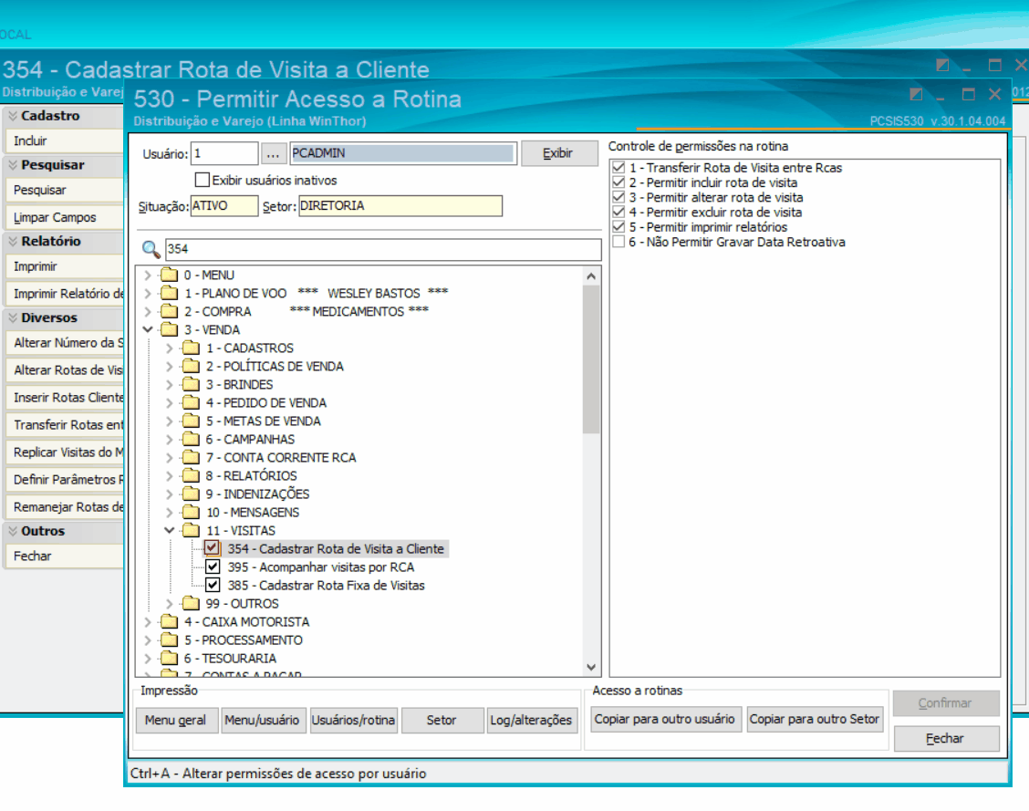Viewport: 1029px width, 811px height.
Task: Select the 10 - MENSAGENS tree row
Action: click(254, 512)
